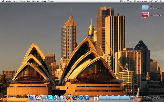Open the TEMP folder on desktop
The height and width of the screenshot is (102, 164).
coord(145,7)
